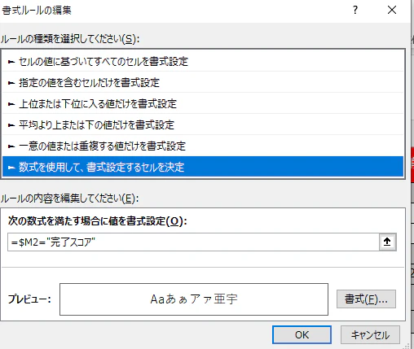Screen dimensions: 414x349
Task: Click the format preview box
Action: tap(194, 299)
